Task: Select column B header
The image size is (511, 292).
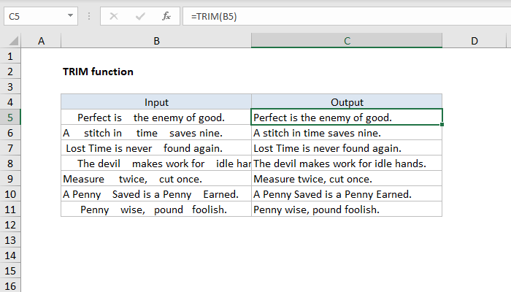Action: (x=156, y=41)
